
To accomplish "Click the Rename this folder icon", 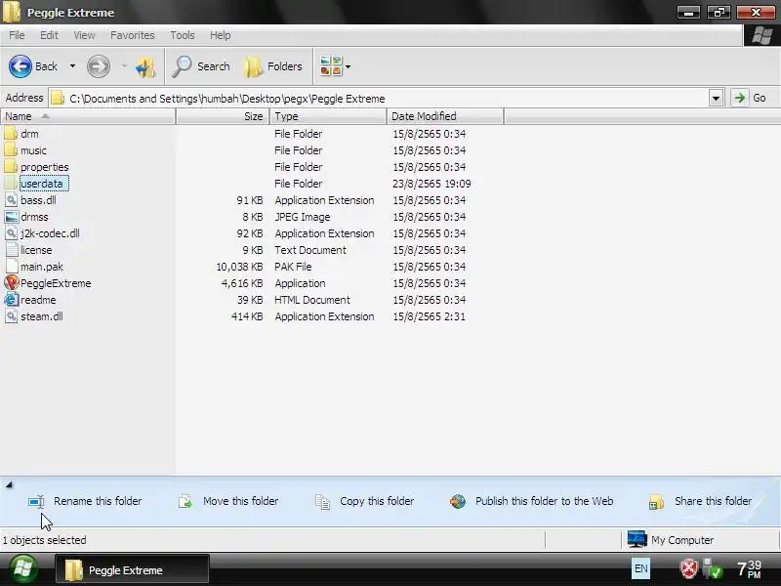I will [36, 502].
